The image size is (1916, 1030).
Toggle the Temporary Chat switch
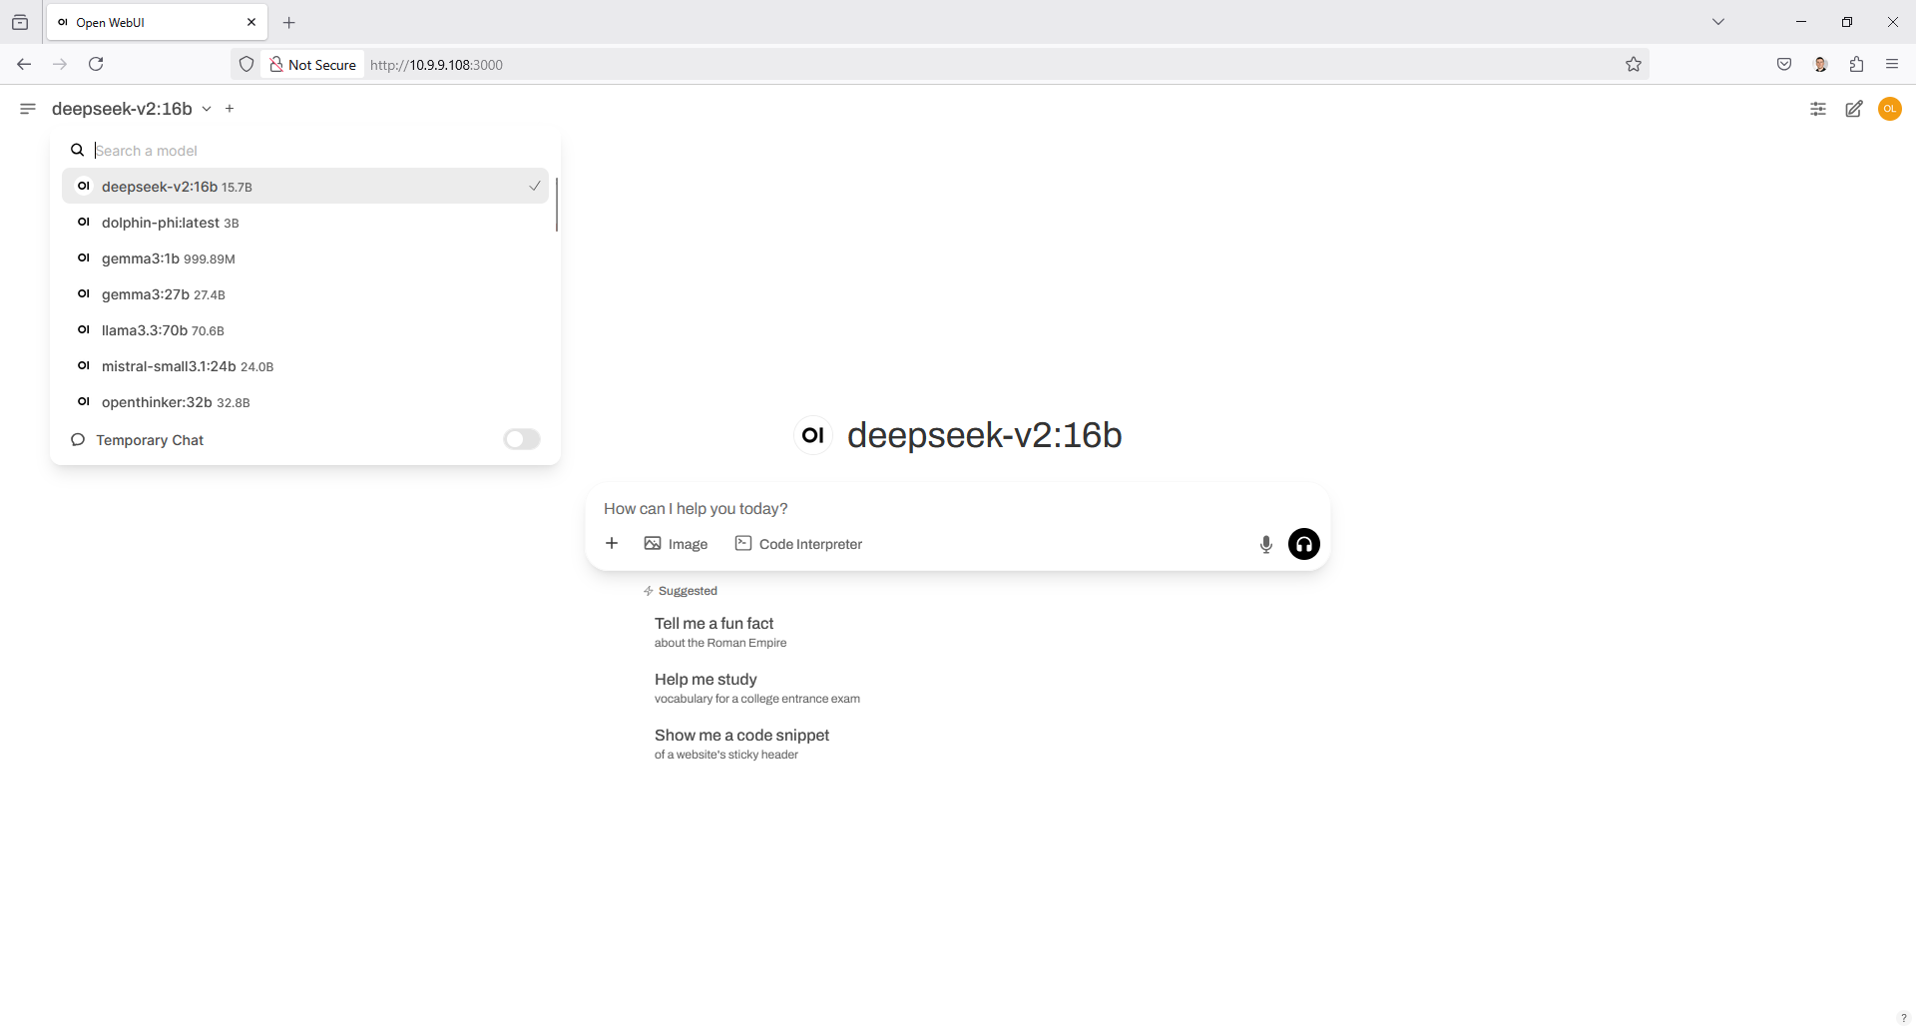tap(521, 440)
